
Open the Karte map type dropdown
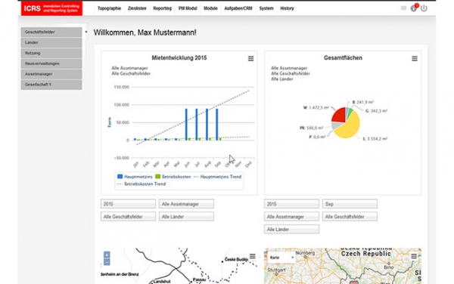click(281, 258)
